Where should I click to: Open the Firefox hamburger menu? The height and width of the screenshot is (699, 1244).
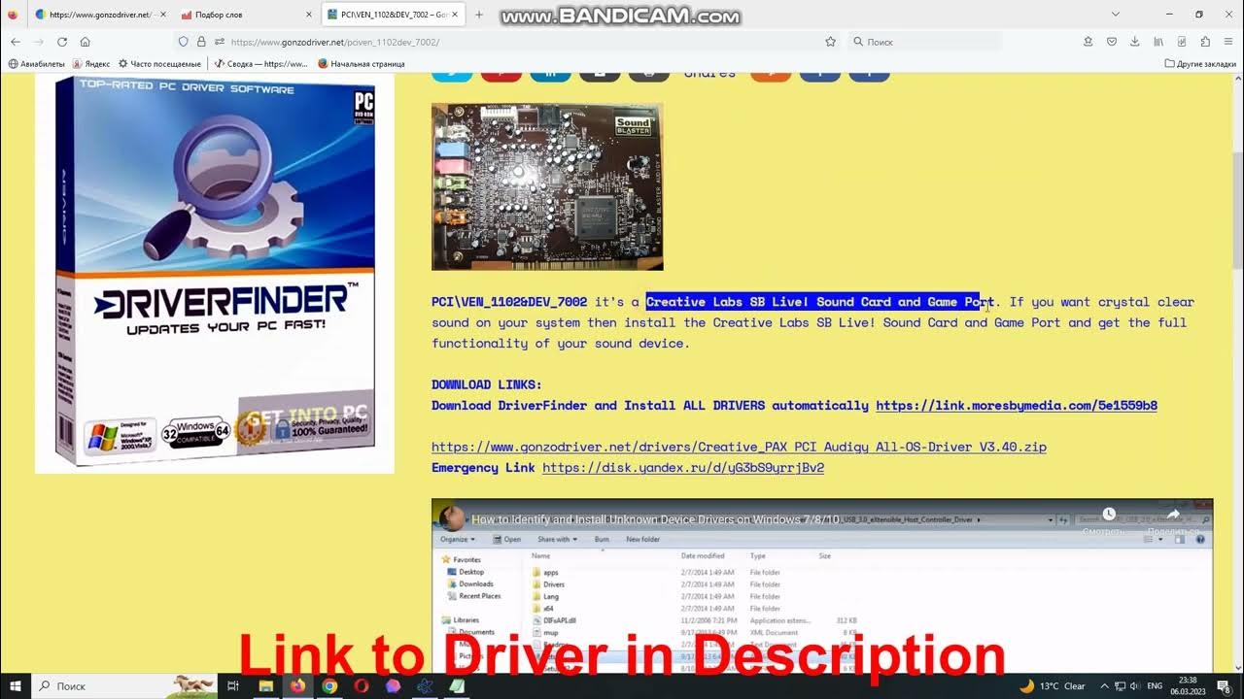[1228, 42]
